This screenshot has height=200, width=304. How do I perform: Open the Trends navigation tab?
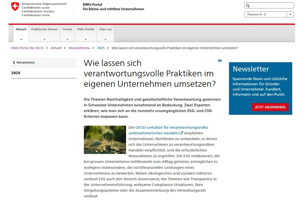67,29
